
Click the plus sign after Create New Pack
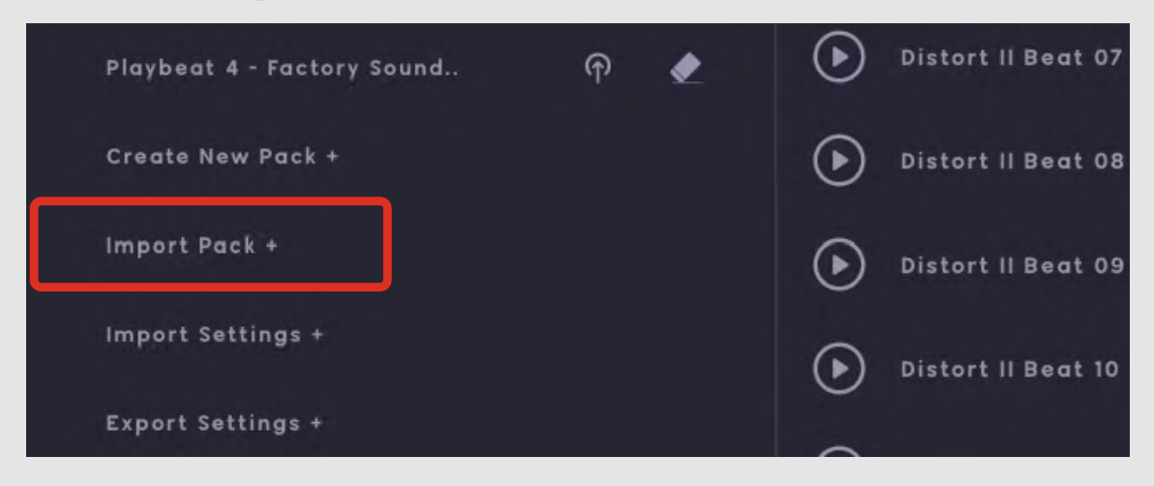pos(332,156)
